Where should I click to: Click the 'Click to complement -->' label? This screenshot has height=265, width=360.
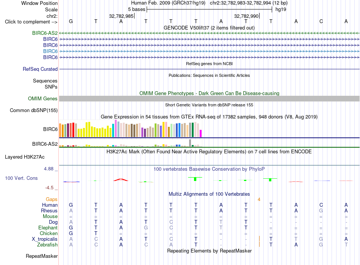point(31,22)
